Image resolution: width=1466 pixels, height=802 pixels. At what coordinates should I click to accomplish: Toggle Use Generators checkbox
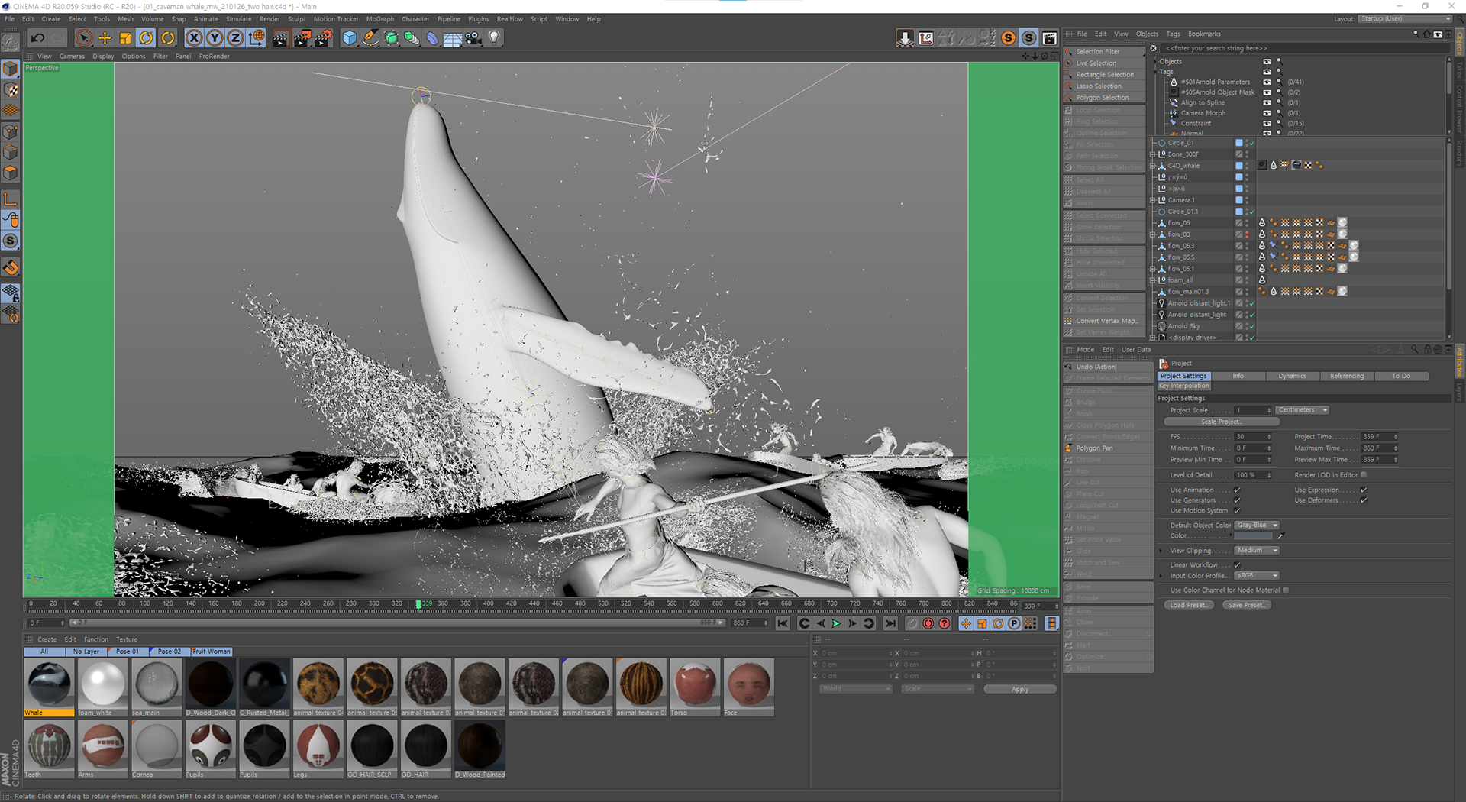1237,500
